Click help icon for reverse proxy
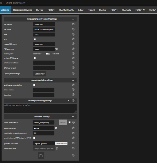 [73, 53]
